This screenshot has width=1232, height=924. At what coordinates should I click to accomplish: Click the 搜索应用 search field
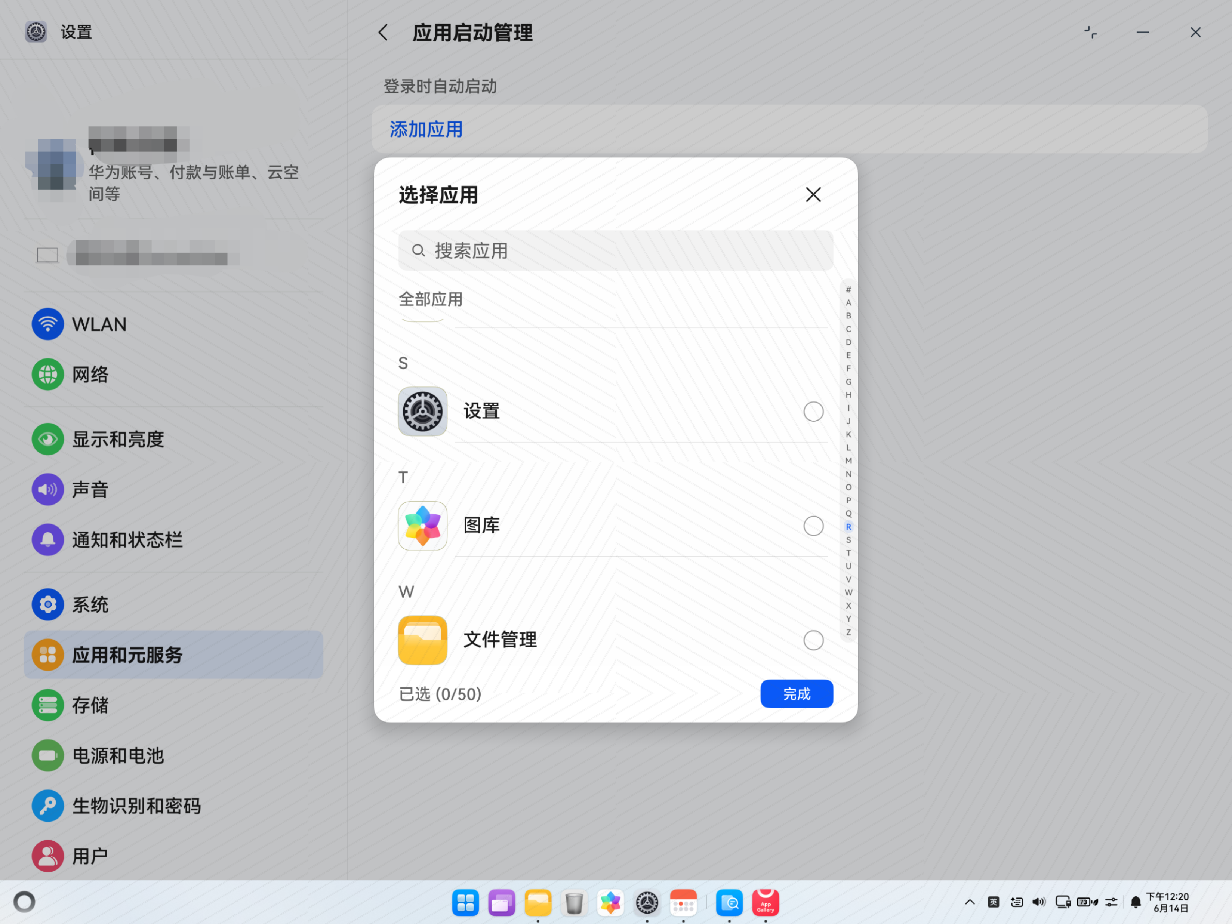(616, 251)
